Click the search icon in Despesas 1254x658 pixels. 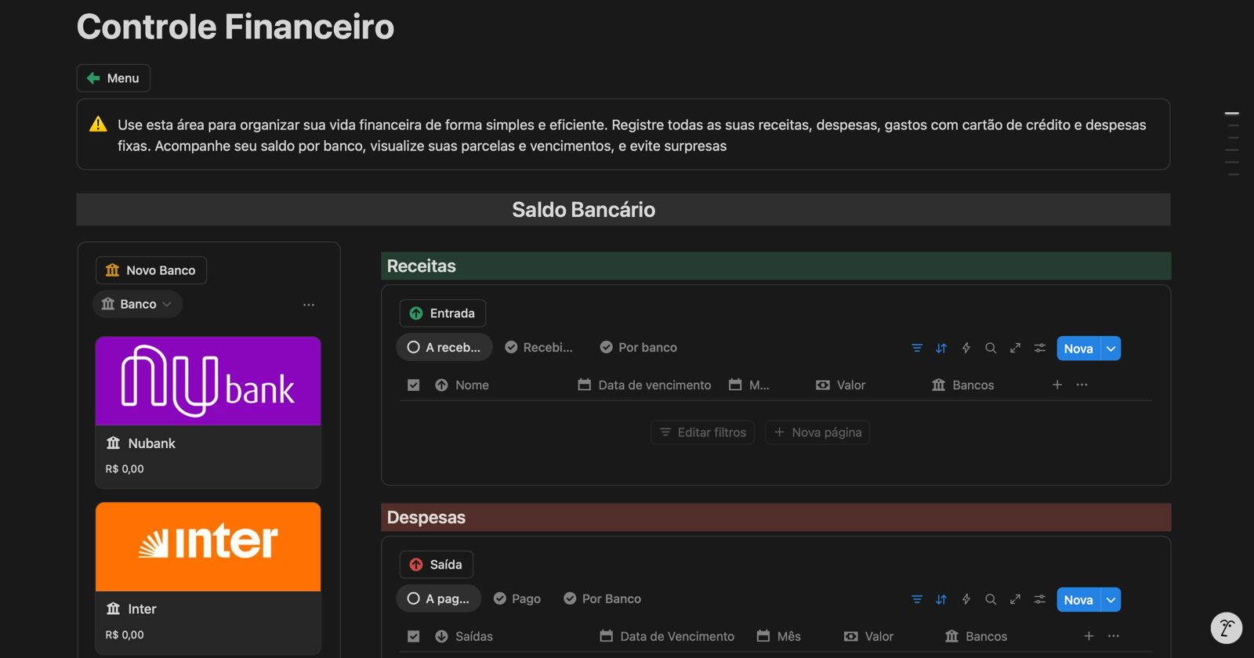[x=991, y=599]
